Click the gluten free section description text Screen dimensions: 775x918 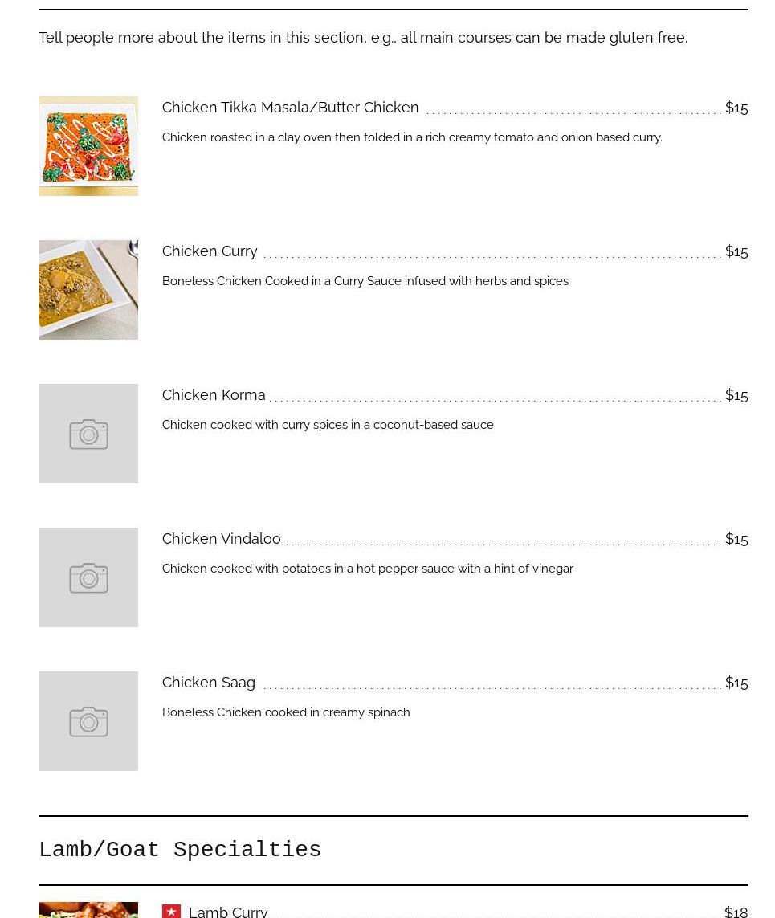[363, 38]
